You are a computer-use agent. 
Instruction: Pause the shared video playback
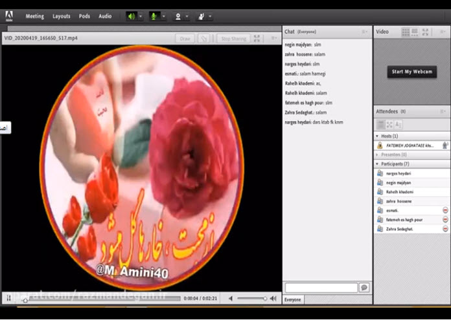coord(8,299)
